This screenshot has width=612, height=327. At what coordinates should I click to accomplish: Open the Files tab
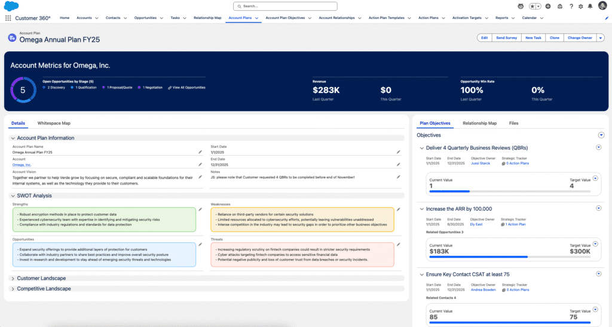point(513,123)
